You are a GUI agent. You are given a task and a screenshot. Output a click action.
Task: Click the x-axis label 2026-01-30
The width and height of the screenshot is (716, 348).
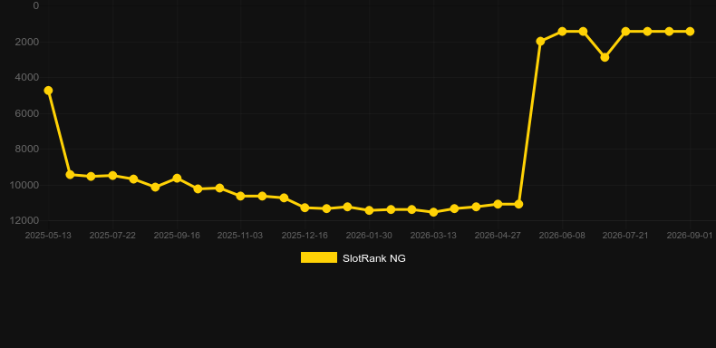pos(369,236)
